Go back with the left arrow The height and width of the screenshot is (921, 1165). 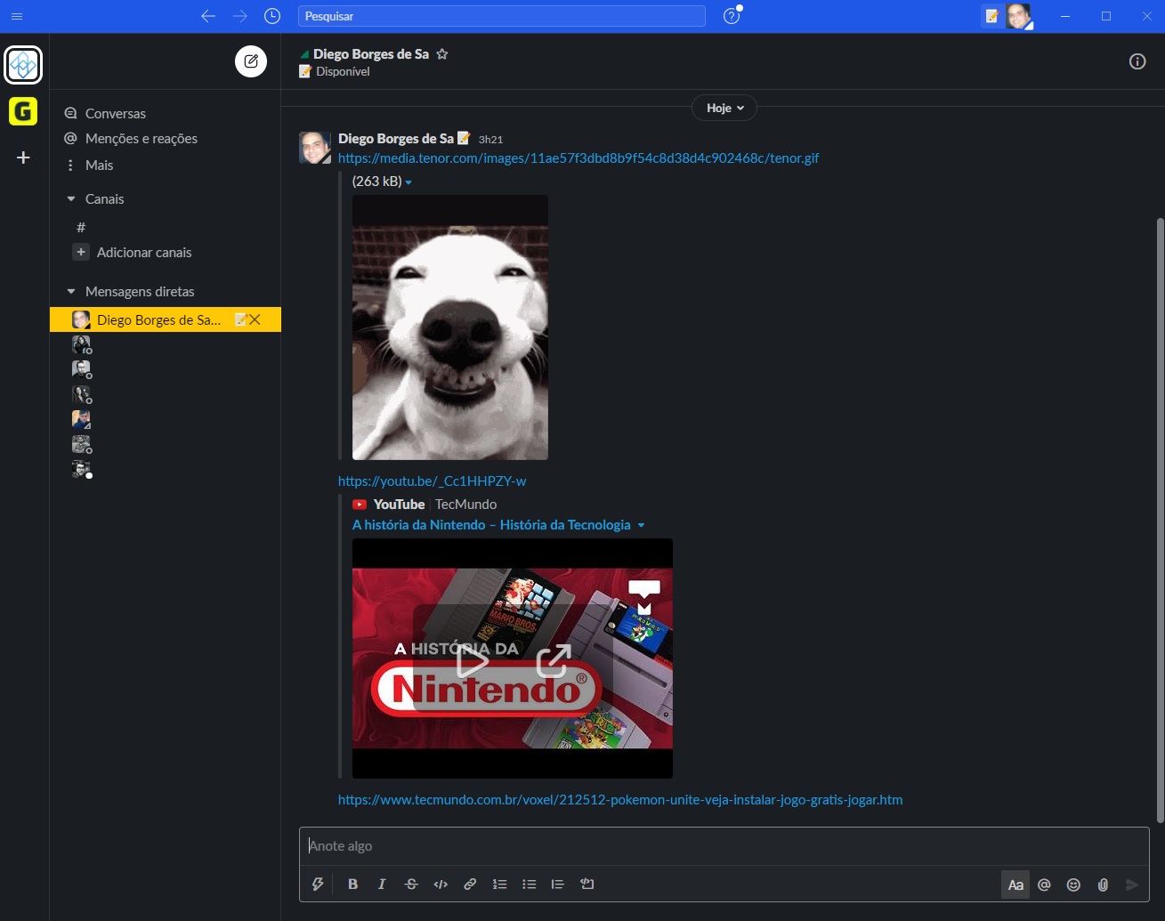[x=208, y=16]
